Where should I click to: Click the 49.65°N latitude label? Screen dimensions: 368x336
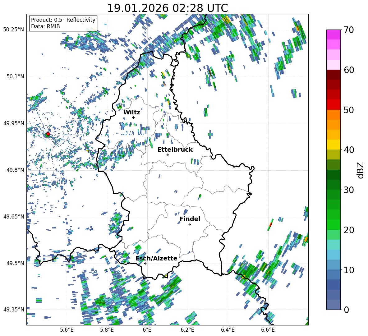[14, 216]
